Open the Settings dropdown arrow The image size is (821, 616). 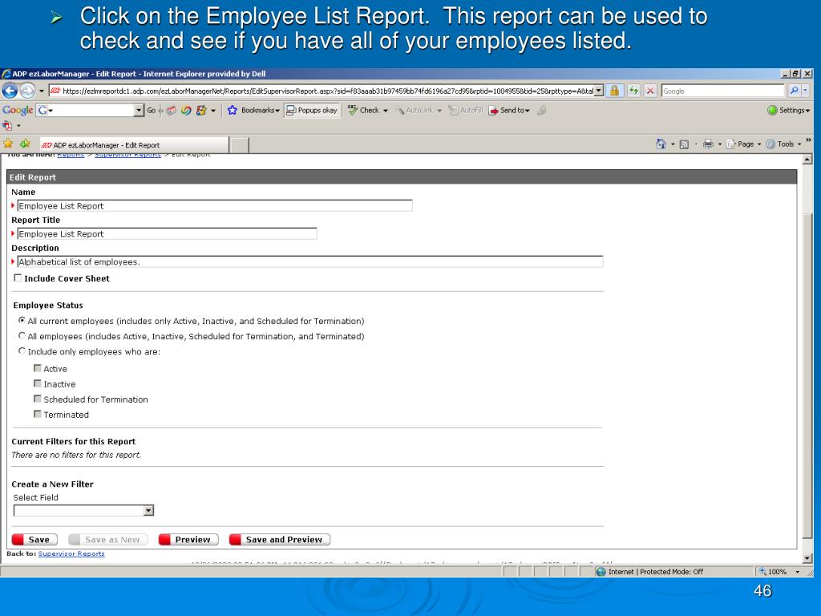tap(807, 111)
